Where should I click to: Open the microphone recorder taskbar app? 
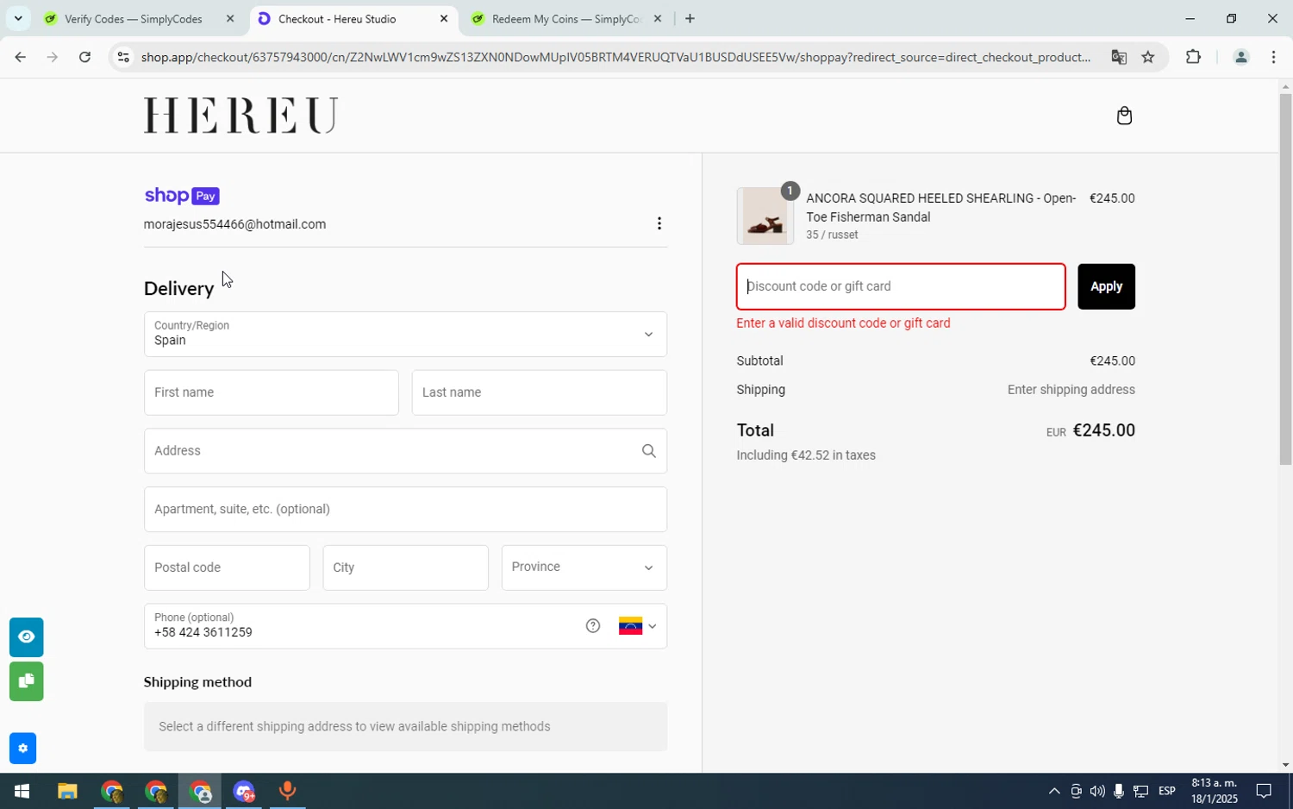pyautogui.click(x=287, y=791)
